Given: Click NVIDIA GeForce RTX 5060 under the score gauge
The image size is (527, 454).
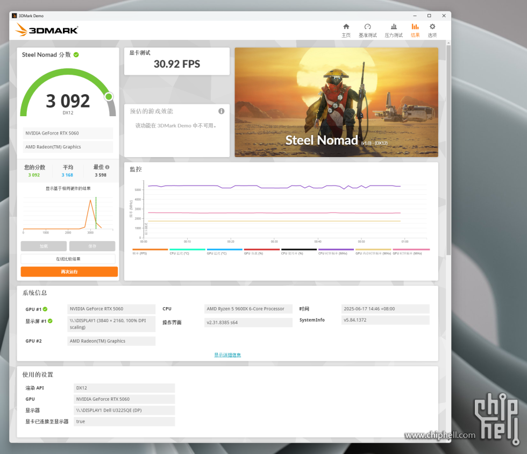Looking at the screenshot, I should [68, 133].
